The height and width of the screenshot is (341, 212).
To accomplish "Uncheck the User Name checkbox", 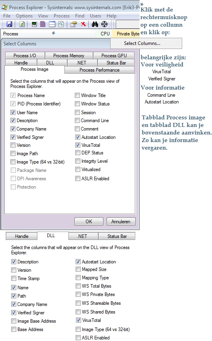I will [x=13, y=113].
